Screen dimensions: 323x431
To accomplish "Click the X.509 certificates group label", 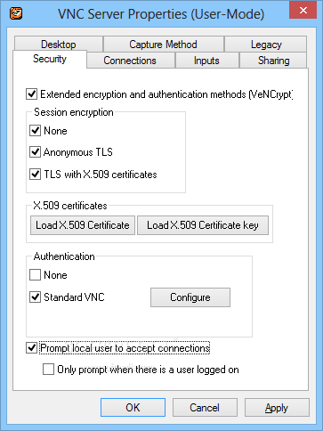I will [70, 206].
